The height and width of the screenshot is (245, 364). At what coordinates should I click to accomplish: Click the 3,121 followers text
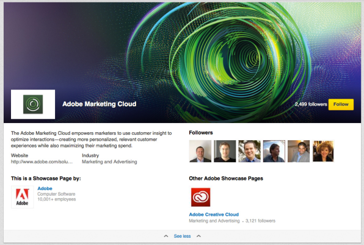click(x=260, y=221)
